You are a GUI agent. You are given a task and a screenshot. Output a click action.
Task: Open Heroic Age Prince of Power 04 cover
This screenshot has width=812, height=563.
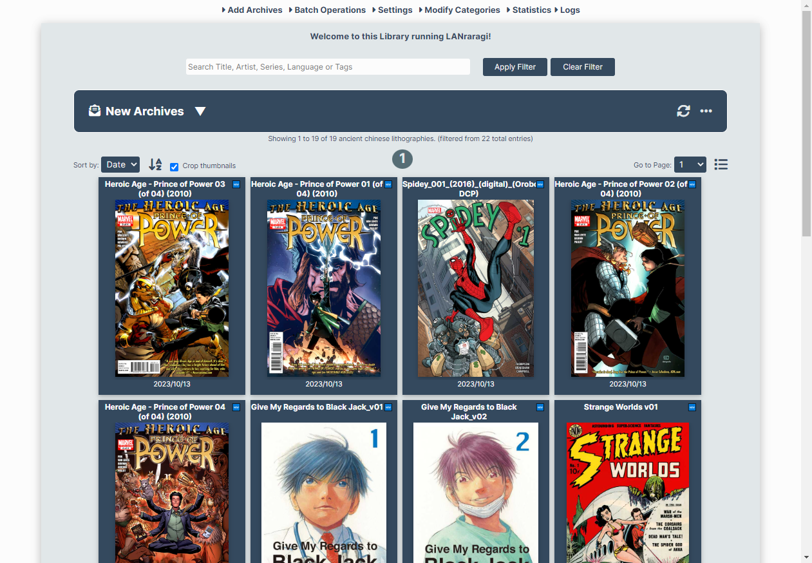172,493
